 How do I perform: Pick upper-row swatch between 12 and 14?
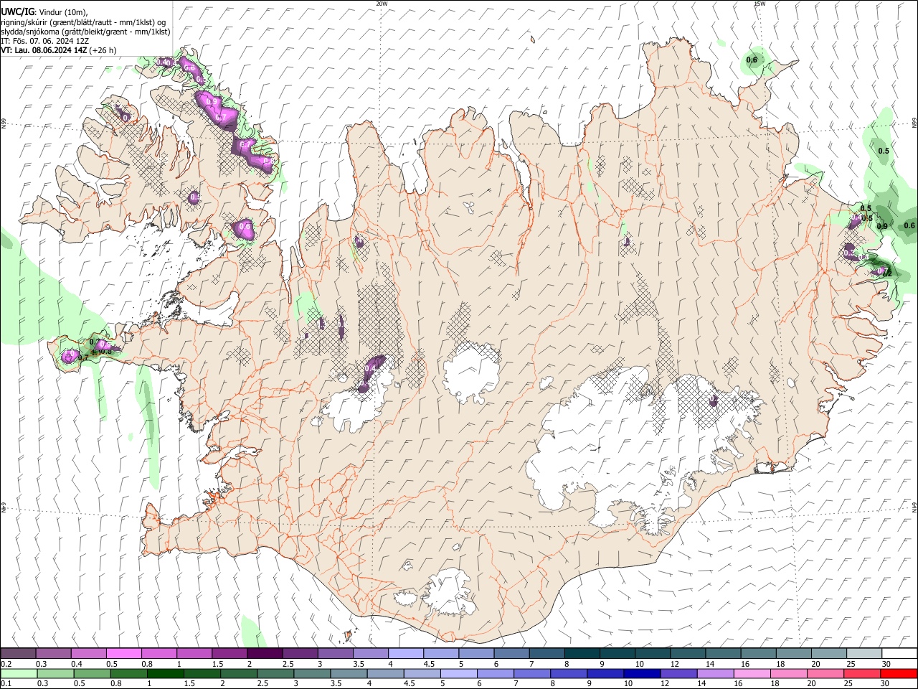coord(688,653)
